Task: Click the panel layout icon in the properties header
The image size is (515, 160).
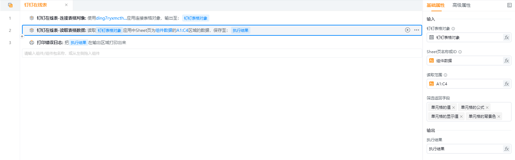Action: click(x=509, y=5)
